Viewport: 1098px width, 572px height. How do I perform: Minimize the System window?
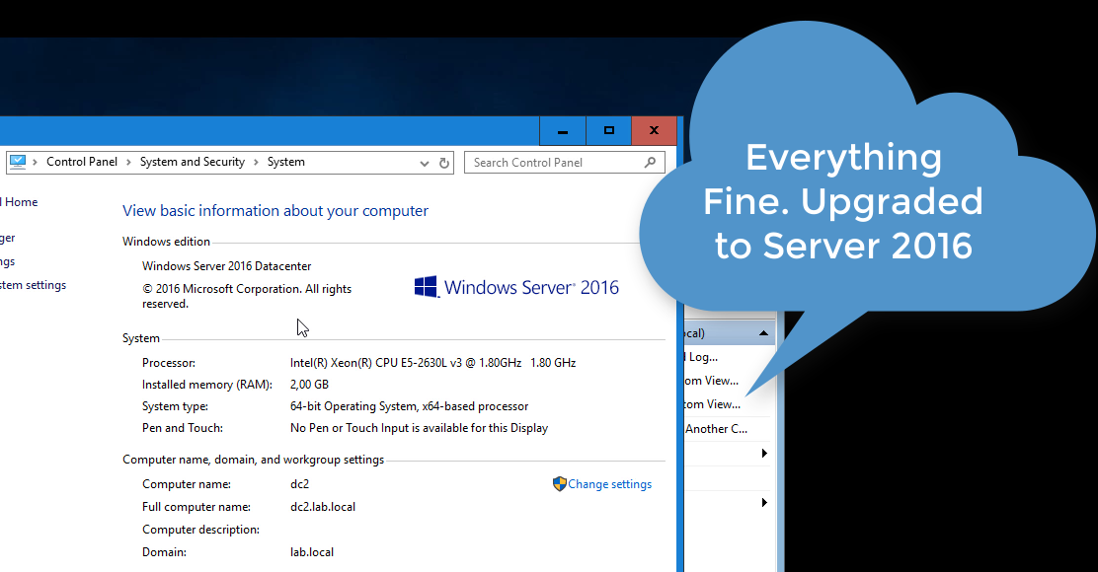[562, 131]
